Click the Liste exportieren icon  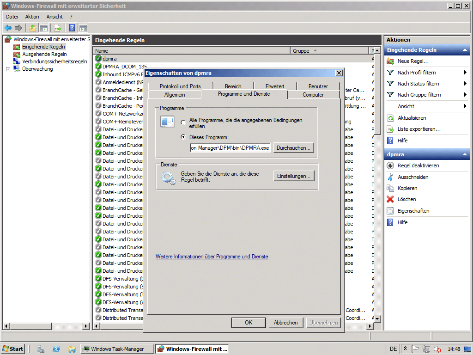point(390,129)
